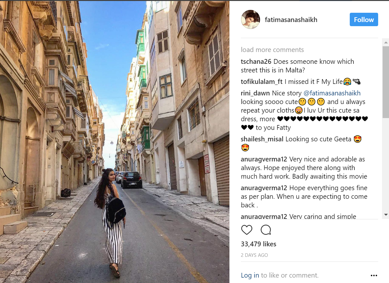Open tschana26 commenter profile

pyautogui.click(x=256, y=62)
